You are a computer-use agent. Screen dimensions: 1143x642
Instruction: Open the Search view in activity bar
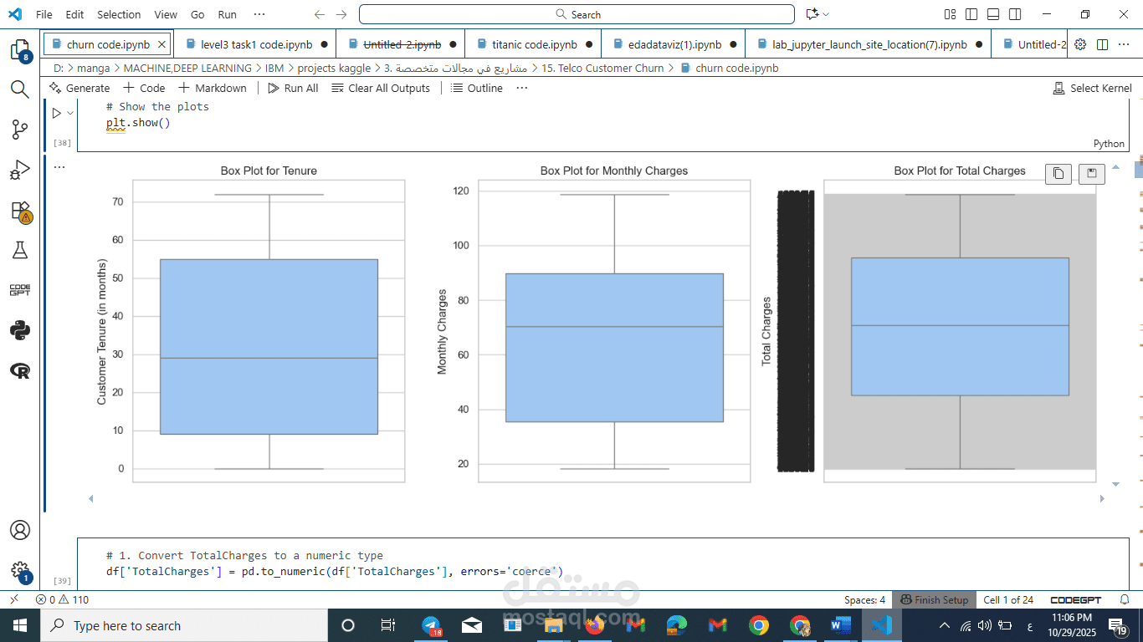[20, 89]
